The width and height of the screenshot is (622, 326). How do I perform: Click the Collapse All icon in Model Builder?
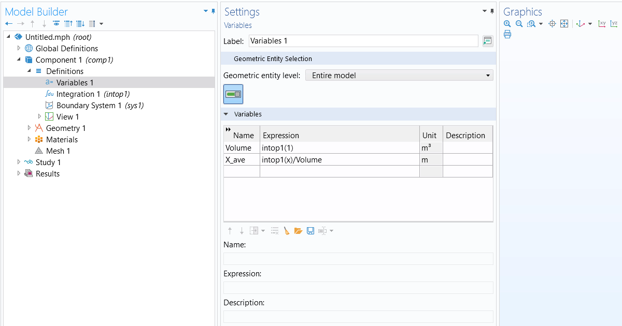point(68,24)
